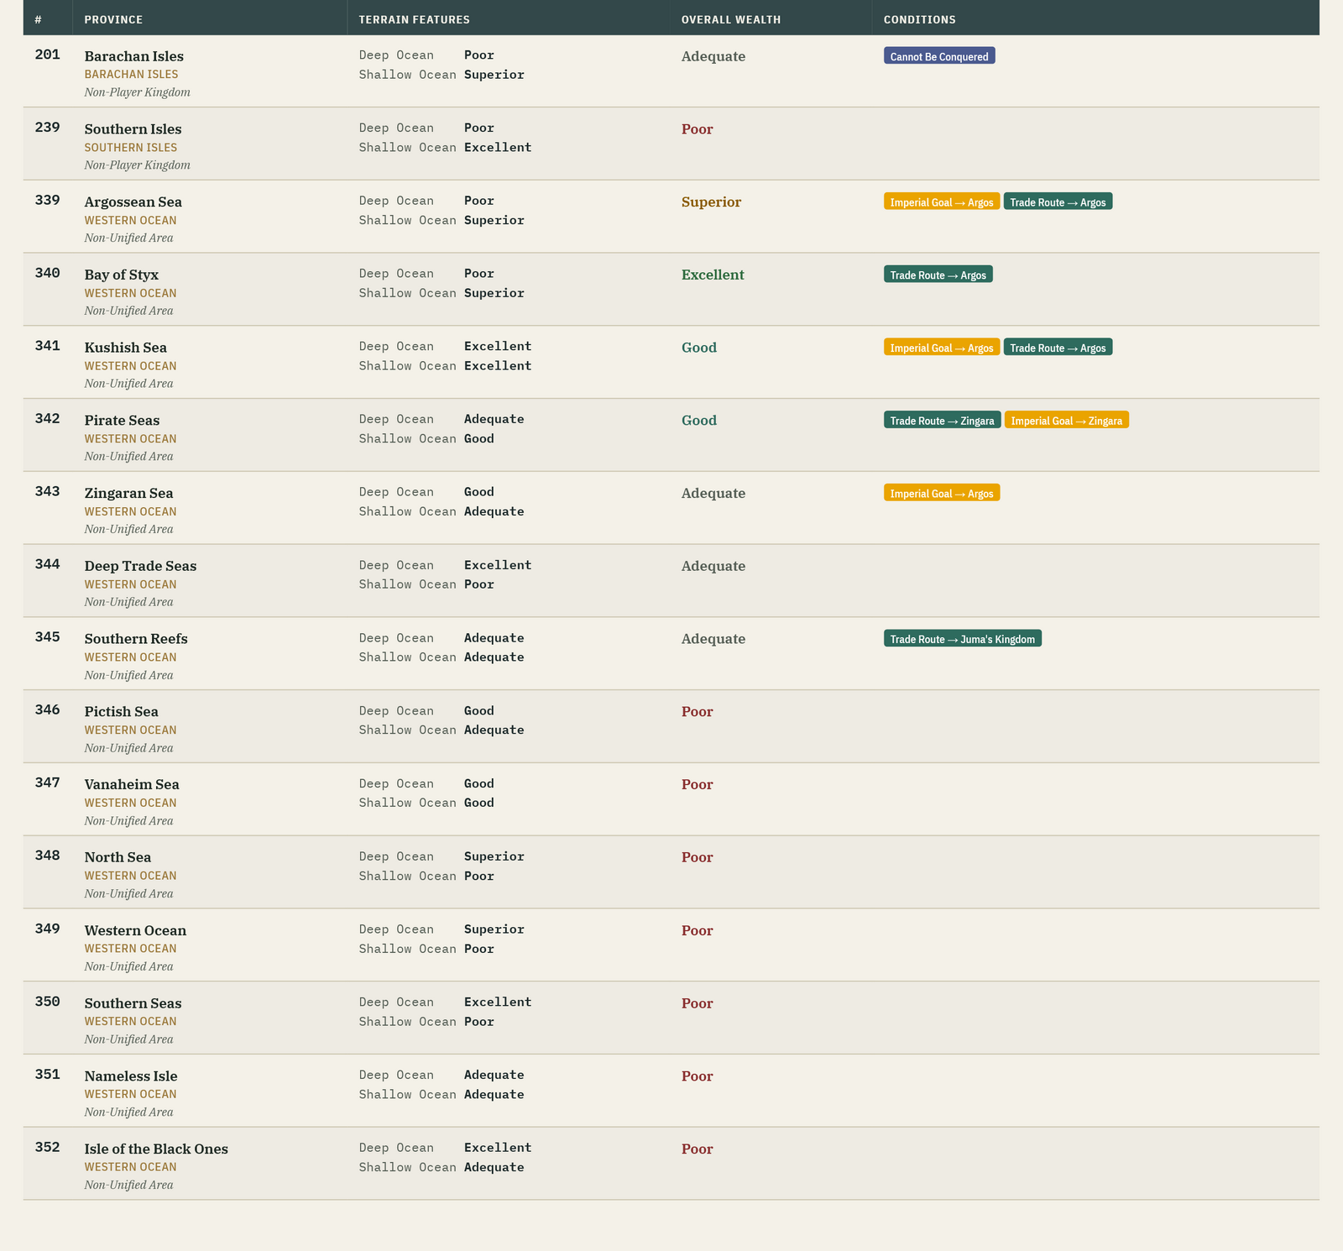
Task: Click Superior wealth for Argossean Sea
Action: click(x=712, y=202)
